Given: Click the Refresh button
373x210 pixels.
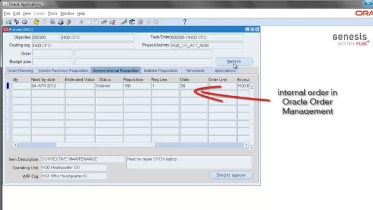Looking at the screenshot, I should coord(234,61).
